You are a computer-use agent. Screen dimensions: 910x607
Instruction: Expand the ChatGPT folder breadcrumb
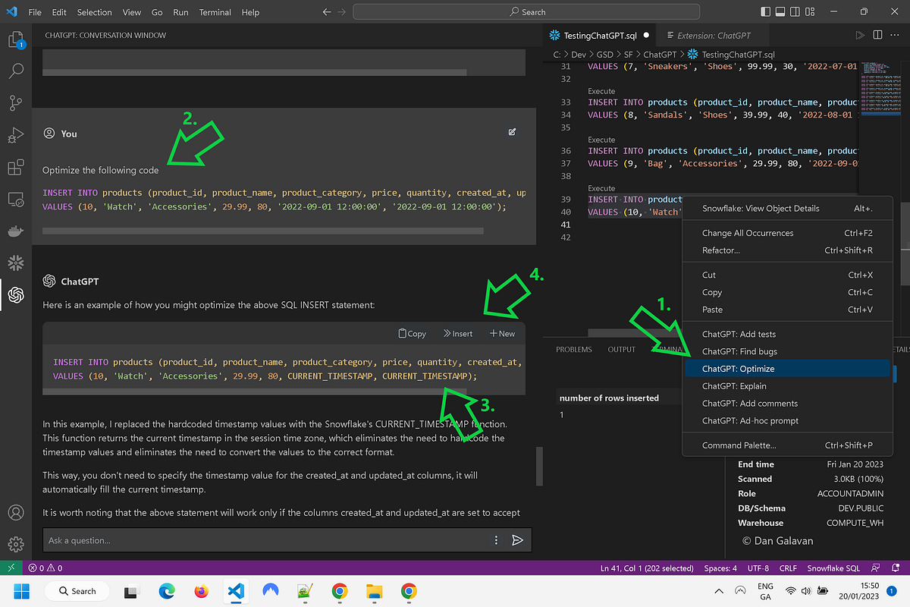659,54
